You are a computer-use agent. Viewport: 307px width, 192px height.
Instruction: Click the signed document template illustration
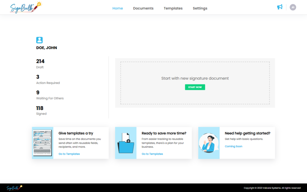(x=43, y=143)
